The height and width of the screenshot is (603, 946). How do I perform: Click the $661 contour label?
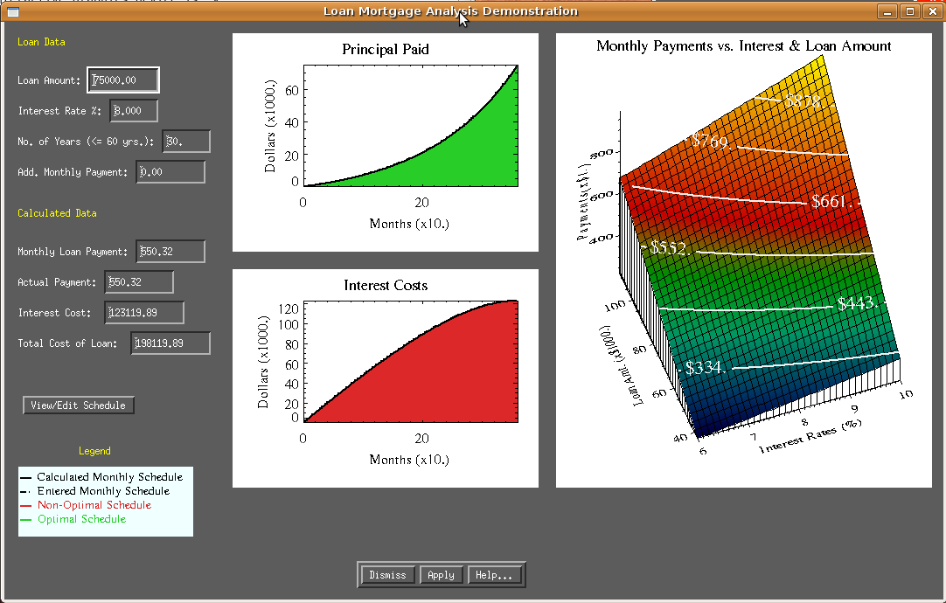(831, 201)
